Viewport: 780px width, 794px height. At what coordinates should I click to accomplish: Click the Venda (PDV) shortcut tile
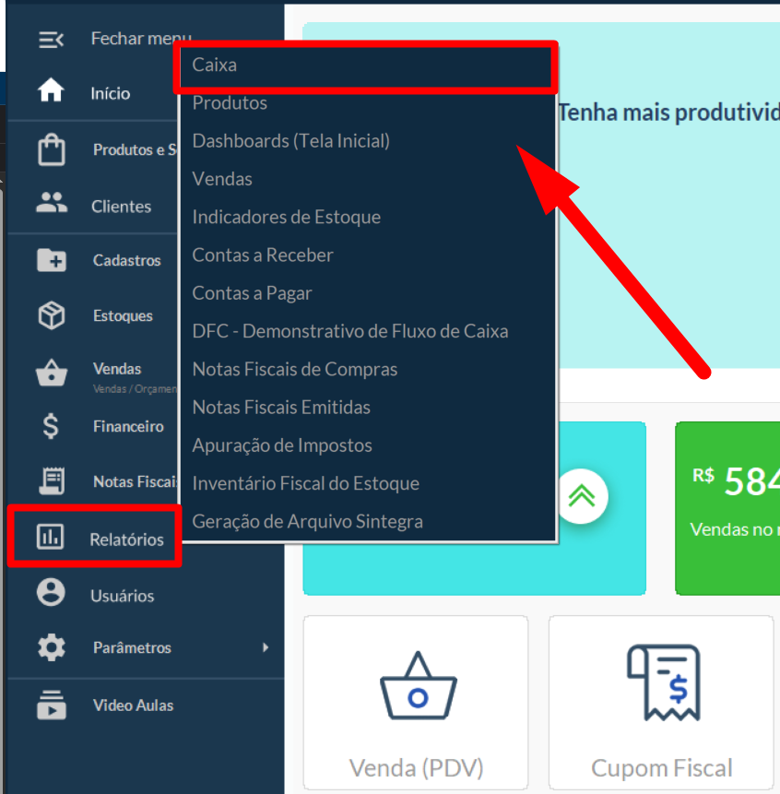[416, 703]
